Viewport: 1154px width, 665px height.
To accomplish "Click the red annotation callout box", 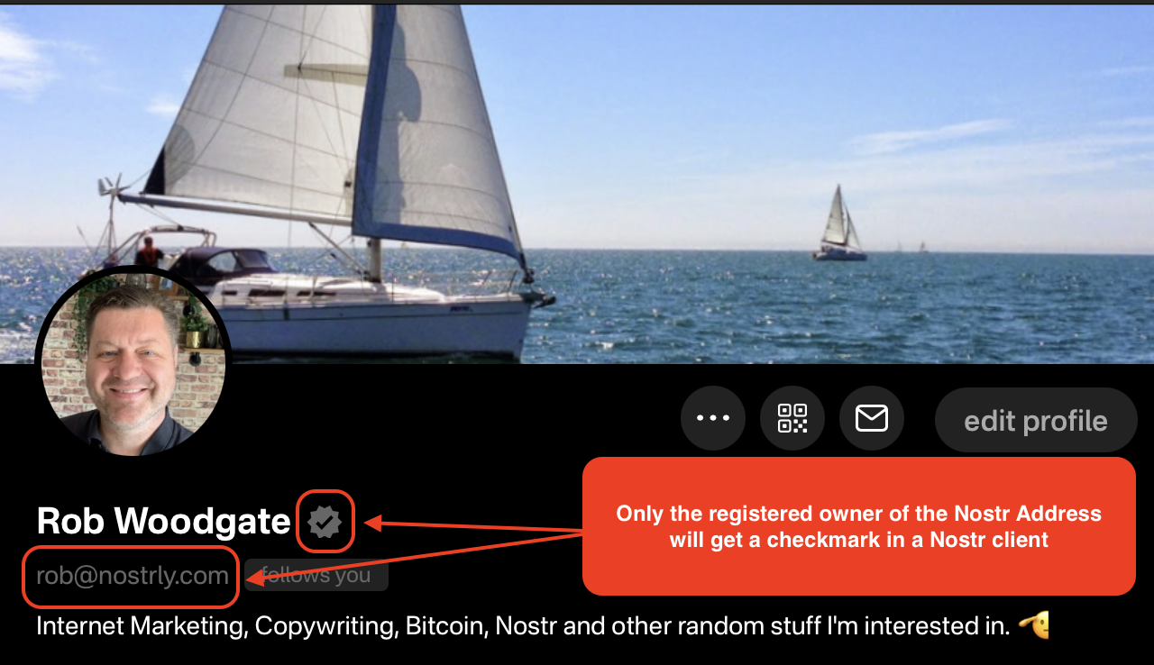I will coord(858,526).
